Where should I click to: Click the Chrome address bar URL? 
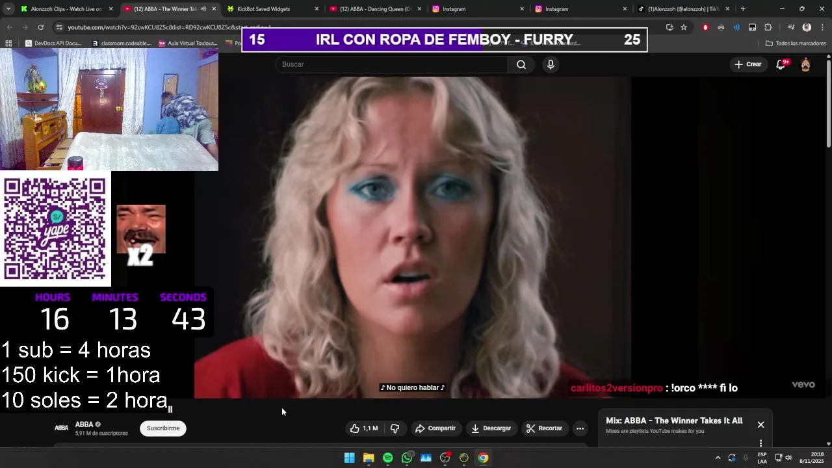tap(169, 27)
